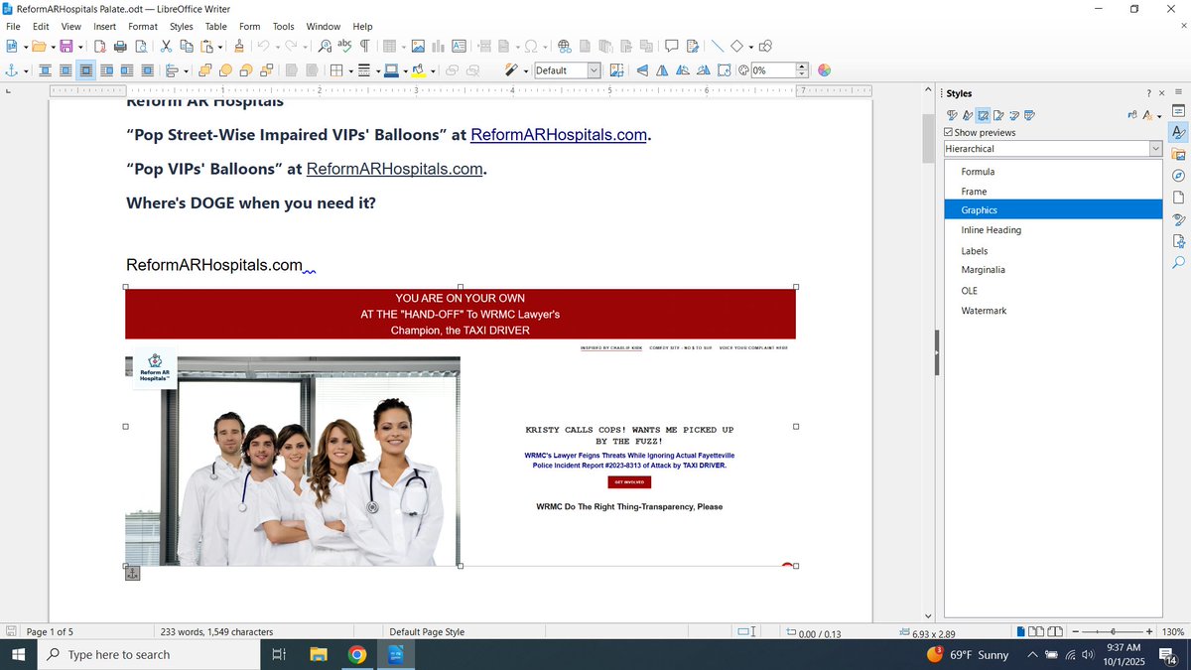
Task: Flip the image vertically
Action: pyautogui.click(x=642, y=70)
